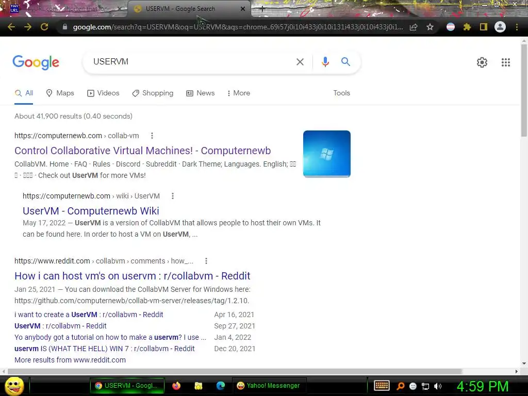Switch to the Videos tab
This screenshot has height=396, width=528.
103,93
